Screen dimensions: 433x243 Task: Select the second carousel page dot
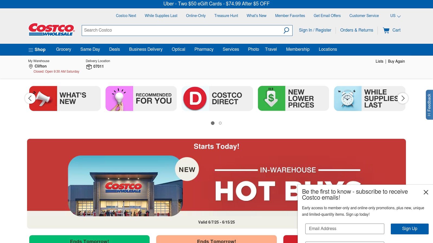220,123
